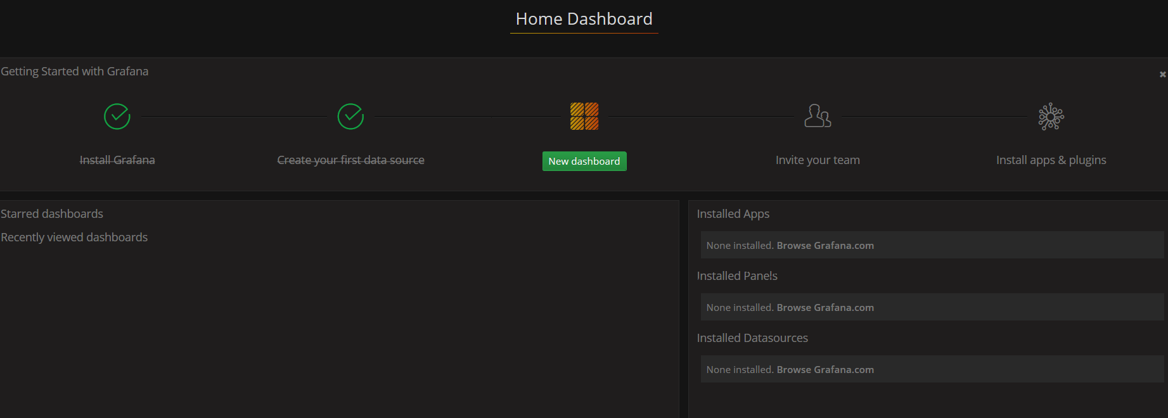Screen dimensions: 1168x418
Task: Open the Home Dashboard title menu
Action: (x=584, y=19)
